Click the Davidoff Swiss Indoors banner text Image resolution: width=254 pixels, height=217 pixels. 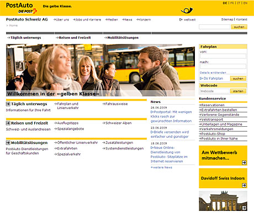pos(223,178)
